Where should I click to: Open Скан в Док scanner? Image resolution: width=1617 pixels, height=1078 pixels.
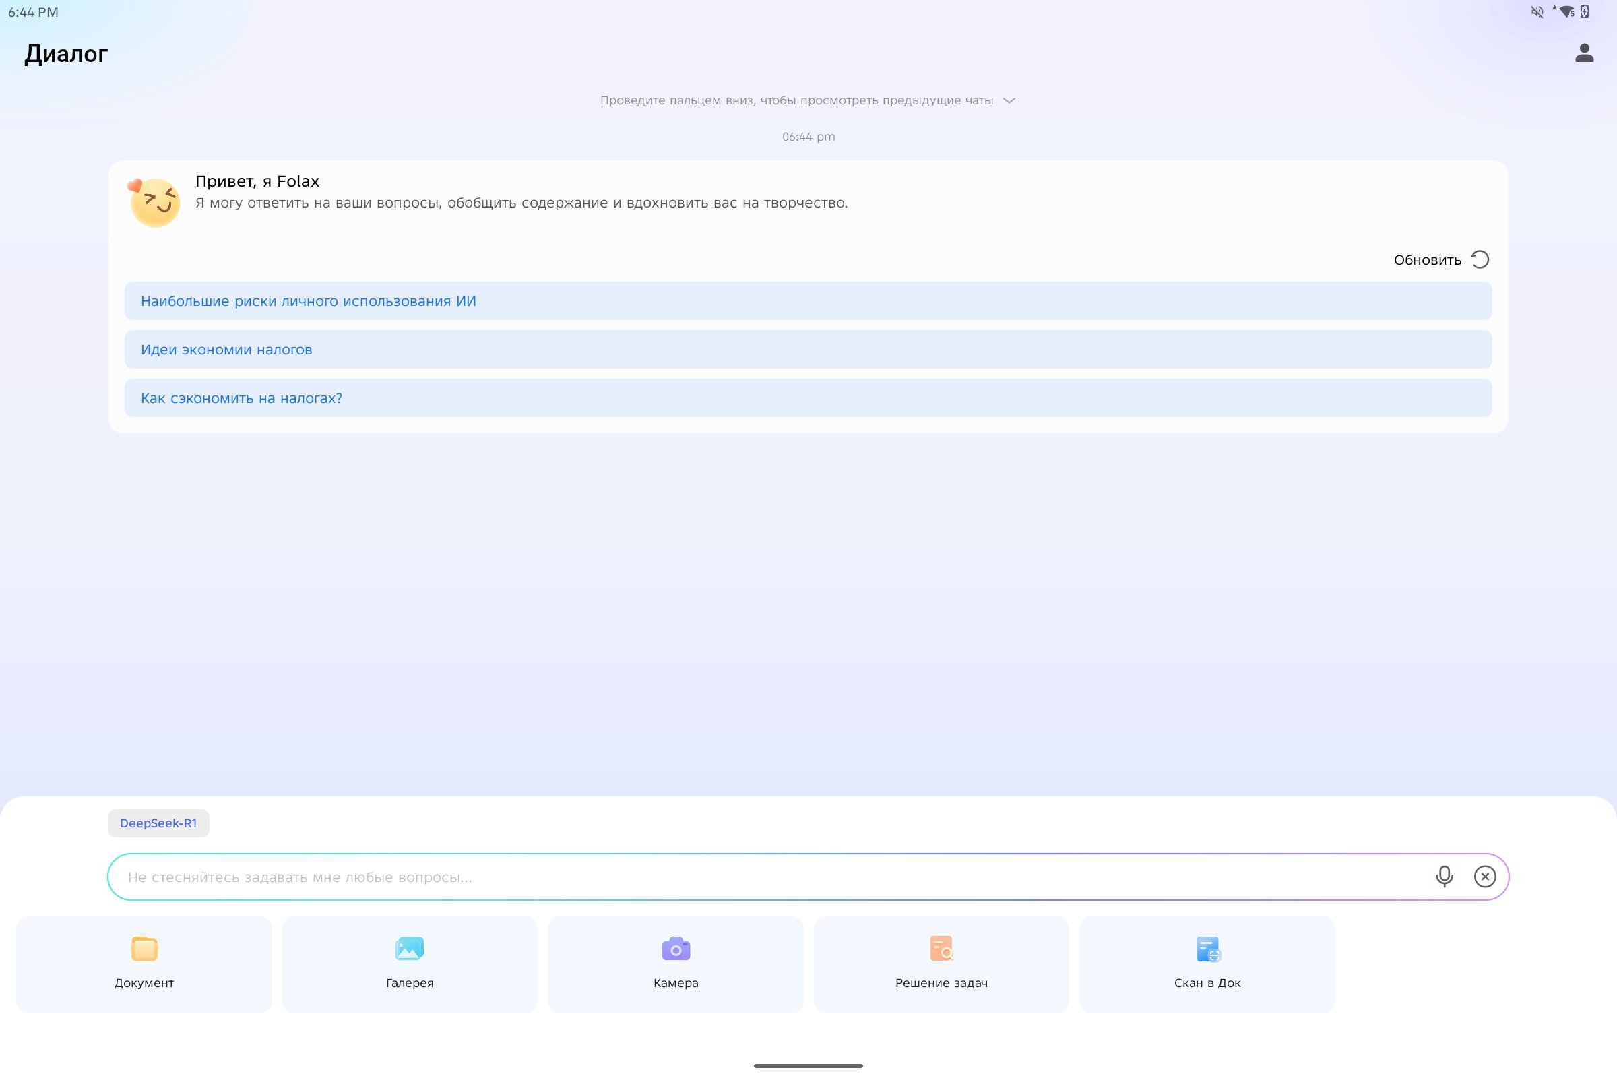point(1207,949)
